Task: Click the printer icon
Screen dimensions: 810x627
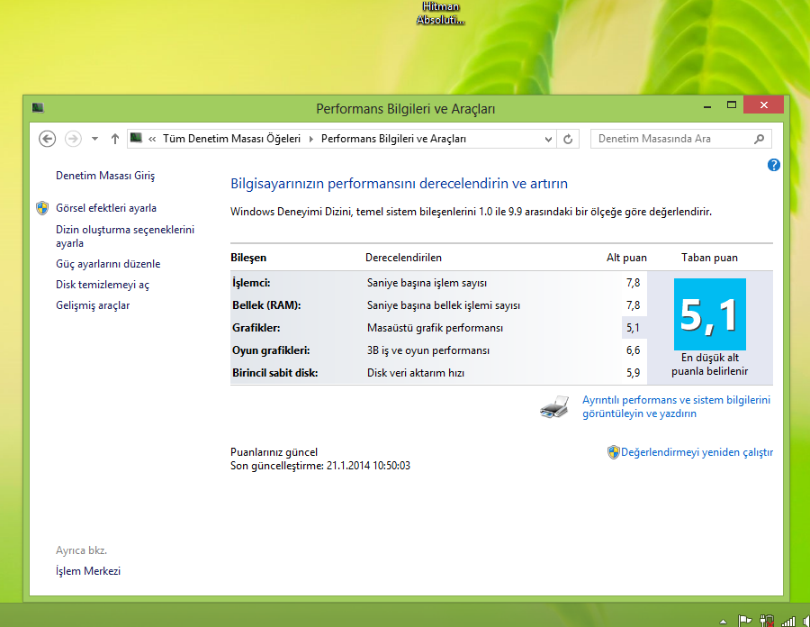Action: click(554, 407)
